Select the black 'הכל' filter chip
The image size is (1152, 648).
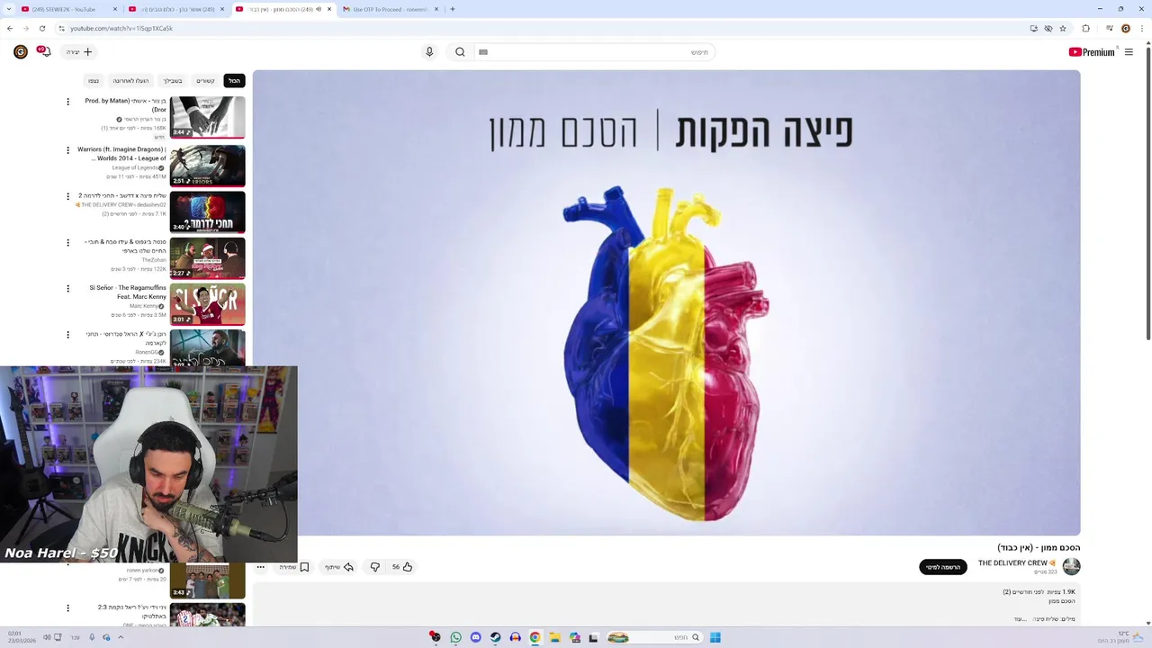(x=234, y=81)
